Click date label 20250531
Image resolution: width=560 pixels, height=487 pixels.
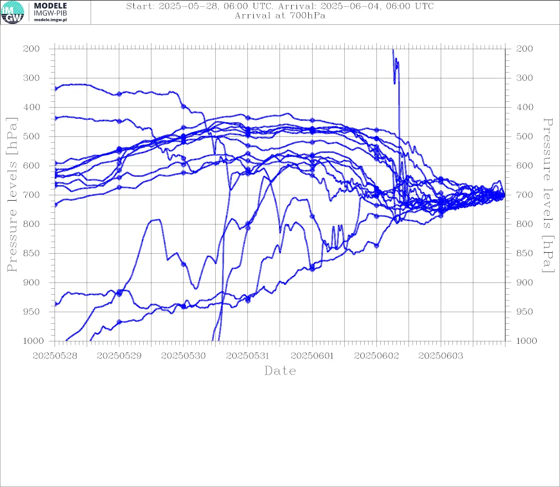pyautogui.click(x=247, y=356)
